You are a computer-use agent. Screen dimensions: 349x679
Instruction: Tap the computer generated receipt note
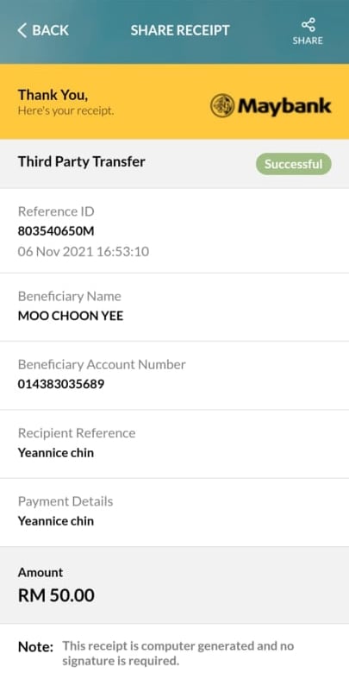[x=178, y=653]
